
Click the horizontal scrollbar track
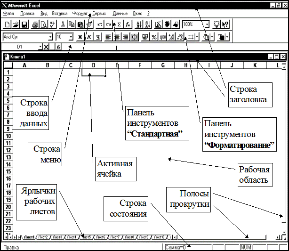(221, 237)
